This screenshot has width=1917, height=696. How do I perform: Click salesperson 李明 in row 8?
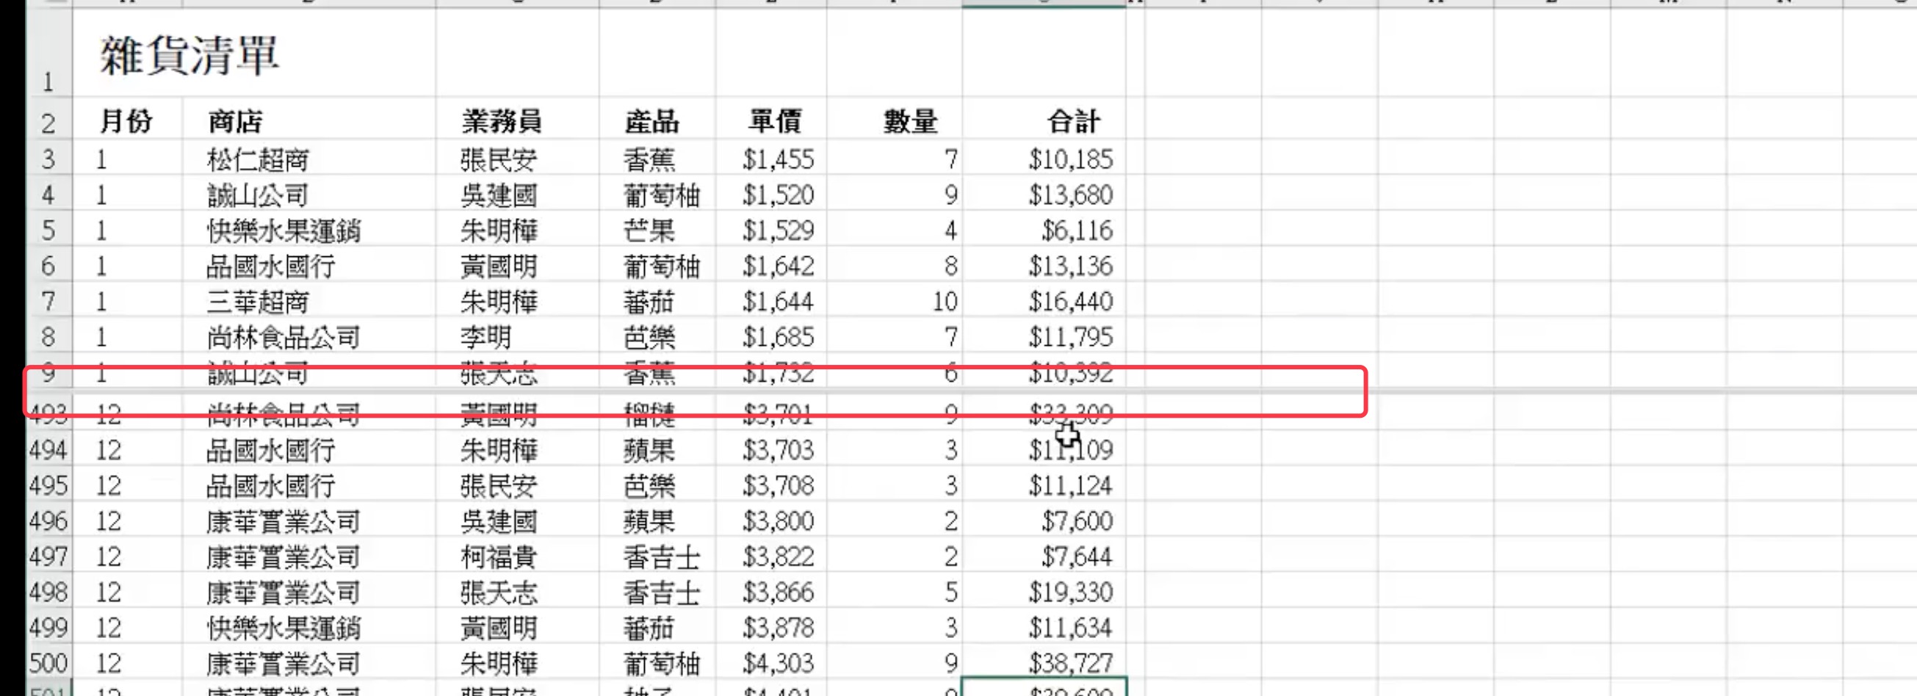point(488,337)
